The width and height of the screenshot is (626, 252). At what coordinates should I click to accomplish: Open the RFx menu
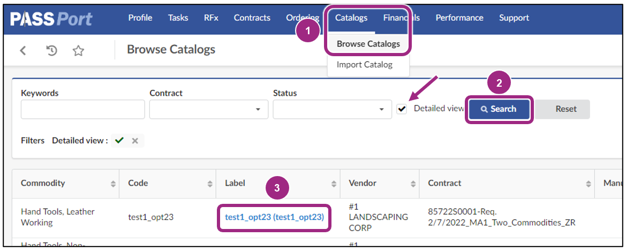point(211,18)
